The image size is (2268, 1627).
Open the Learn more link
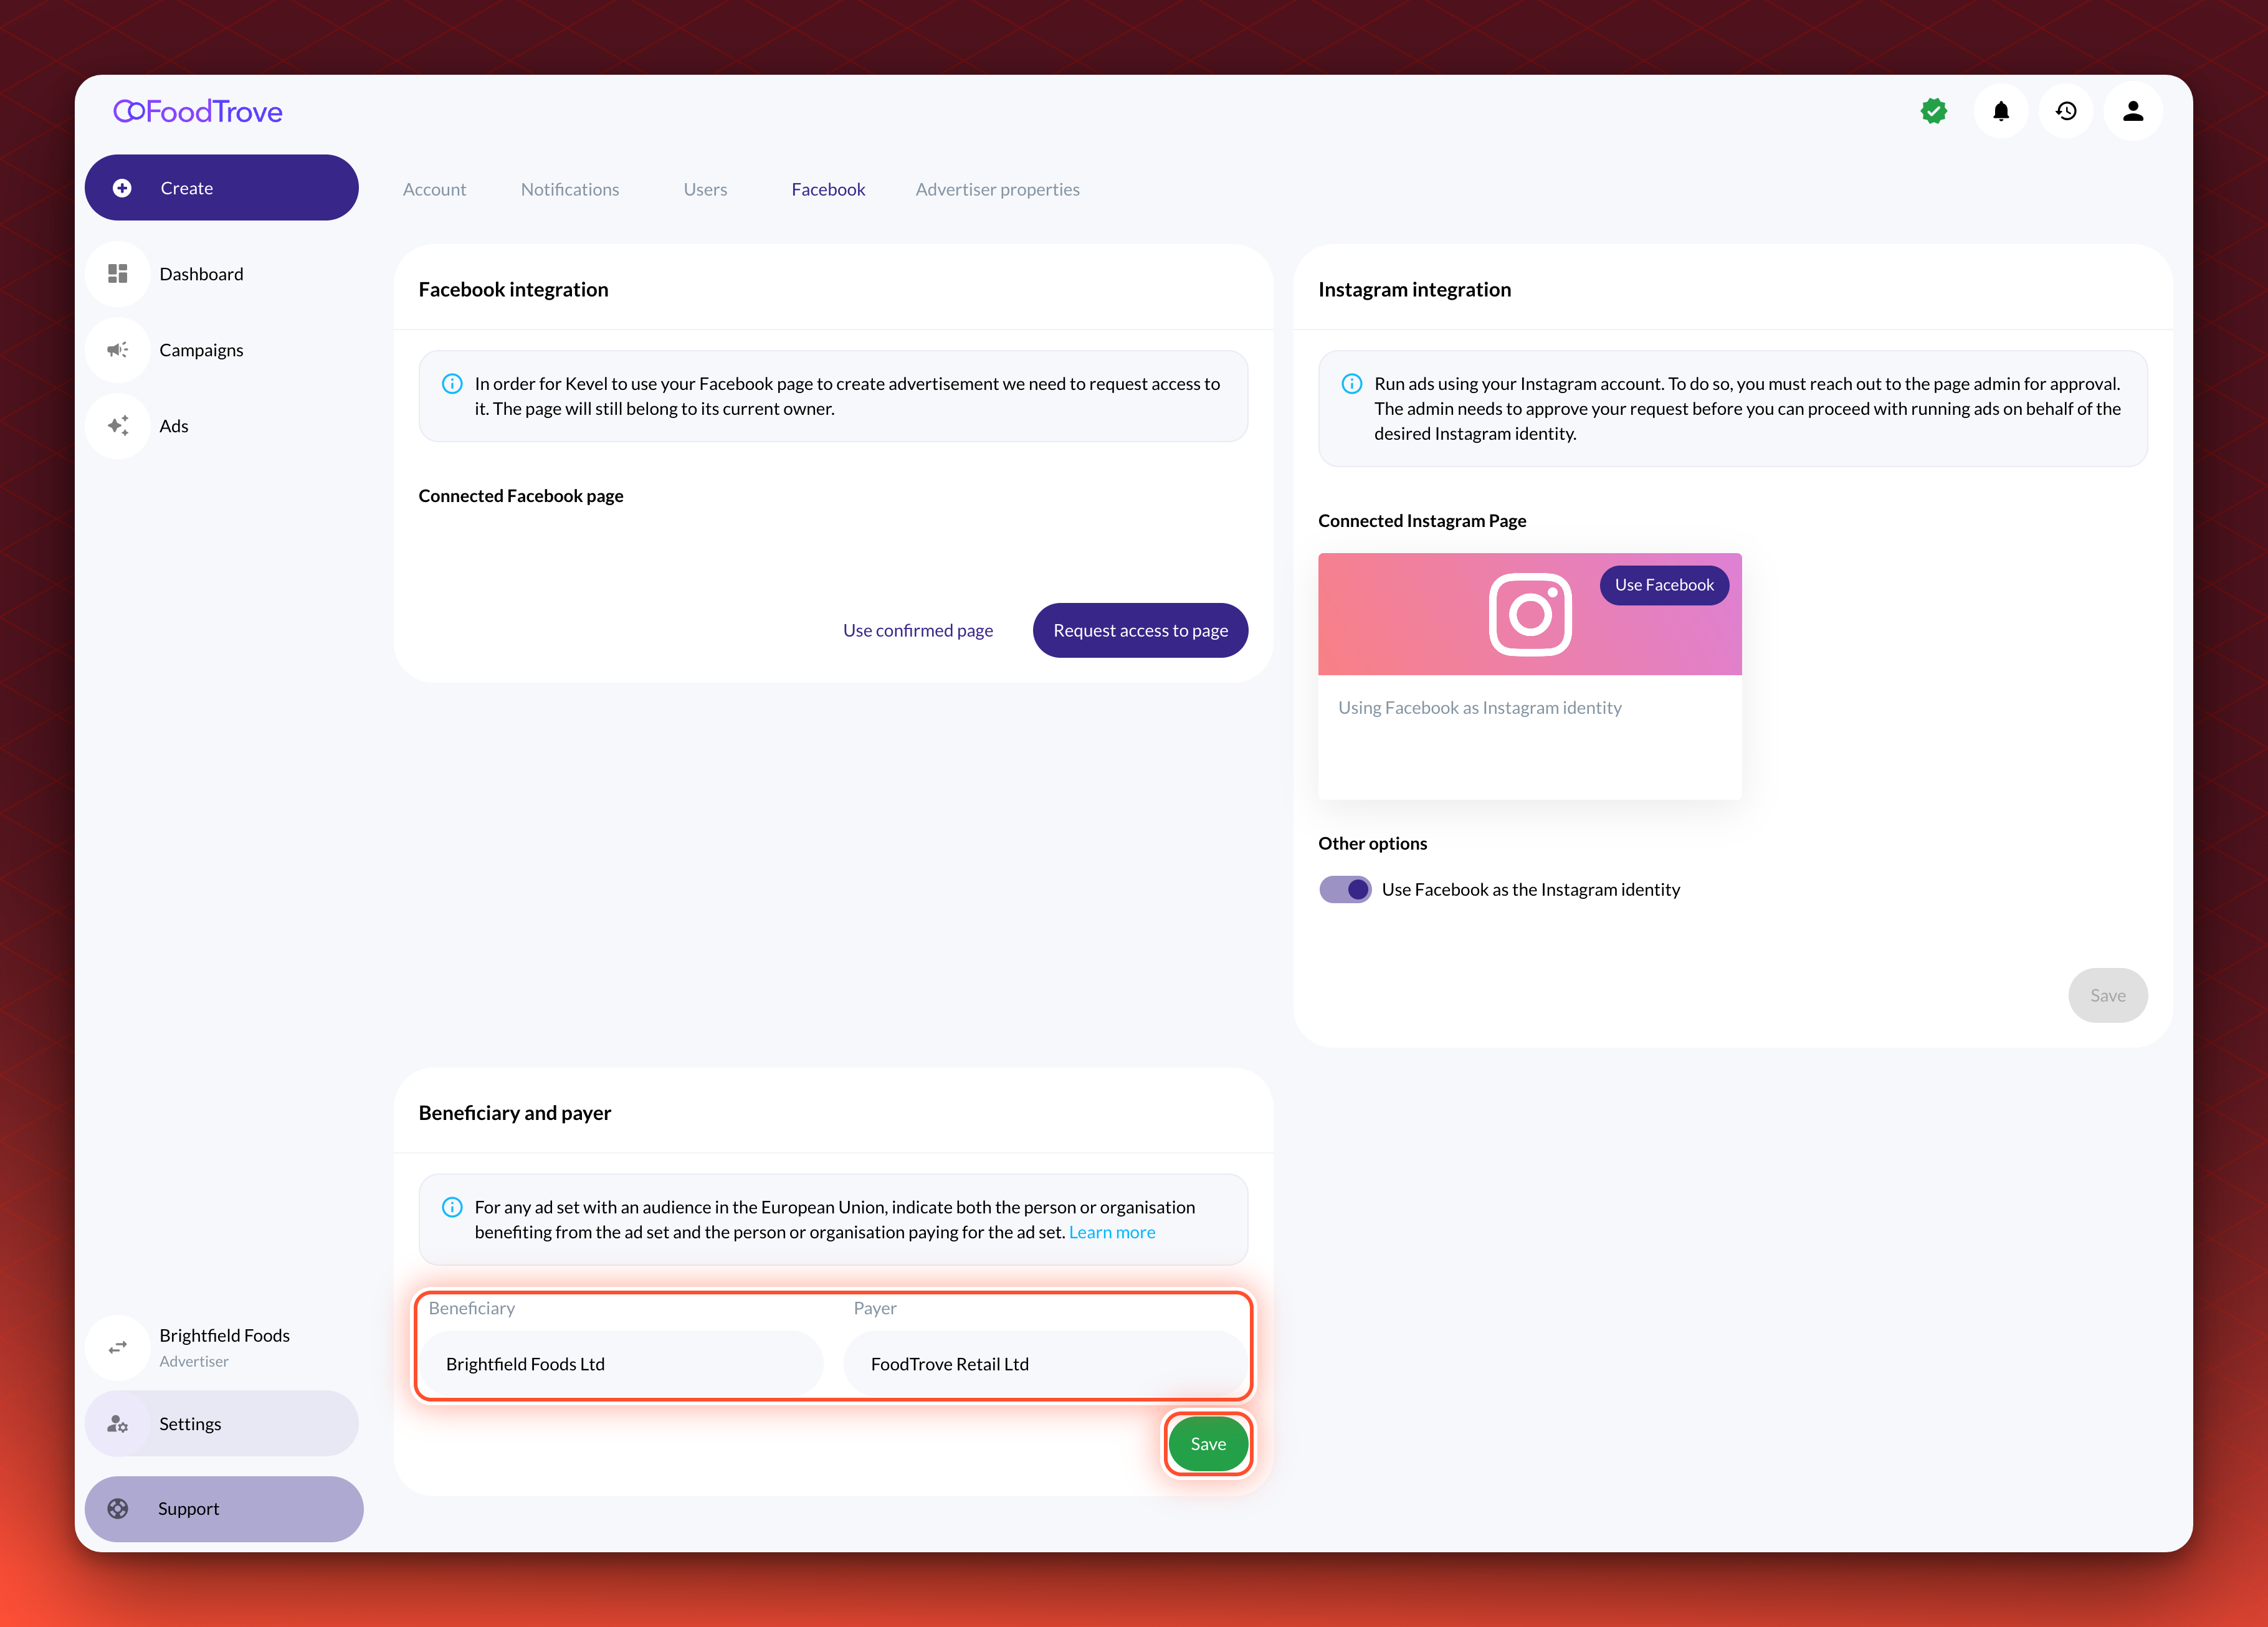(1112, 1232)
